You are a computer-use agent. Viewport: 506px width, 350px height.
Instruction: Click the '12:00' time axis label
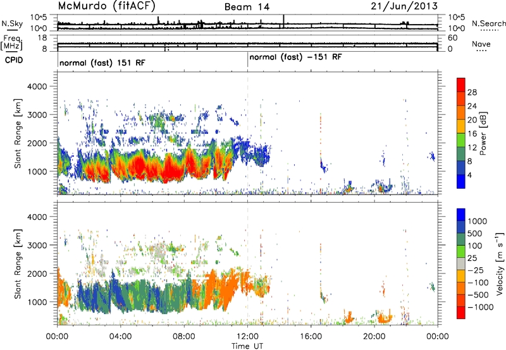(247, 337)
